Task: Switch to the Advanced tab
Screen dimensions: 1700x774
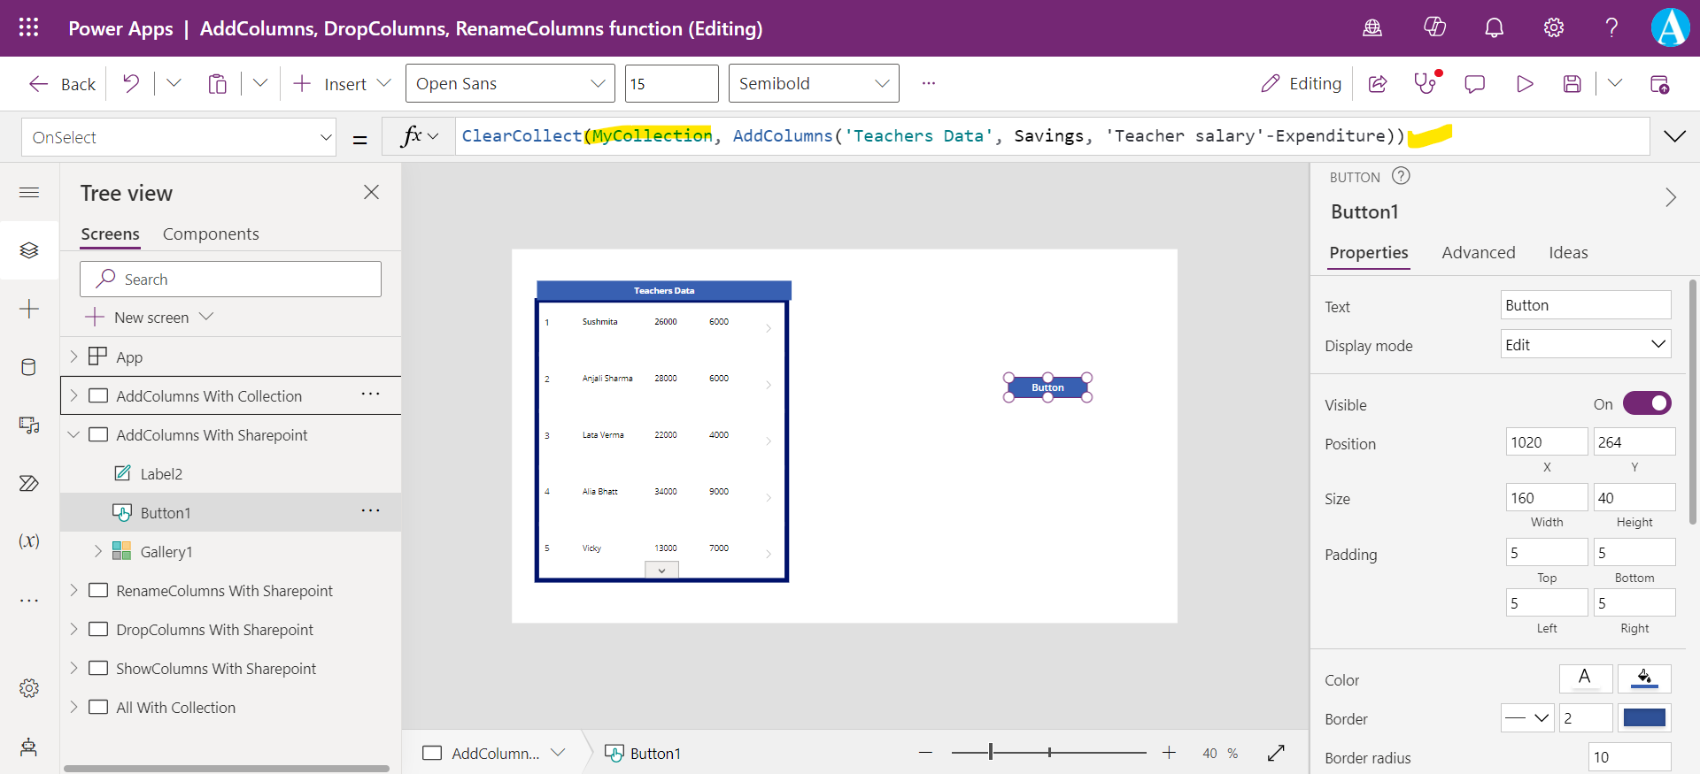Action: pyautogui.click(x=1478, y=253)
